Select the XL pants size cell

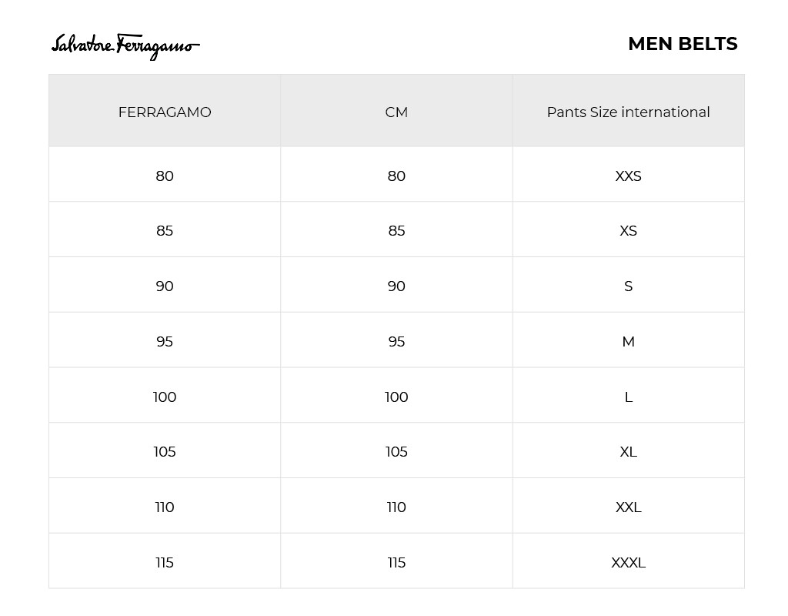(x=628, y=452)
